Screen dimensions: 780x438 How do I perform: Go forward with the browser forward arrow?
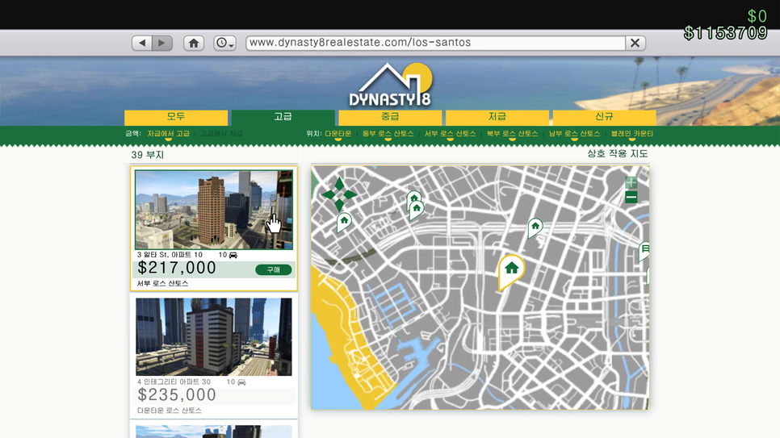pos(162,43)
